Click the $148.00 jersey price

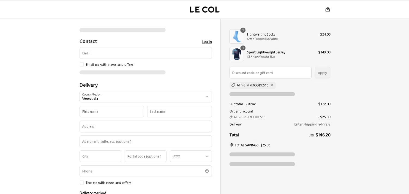324,52
